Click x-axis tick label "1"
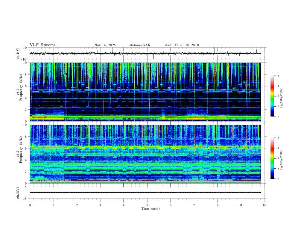 coord(53,205)
